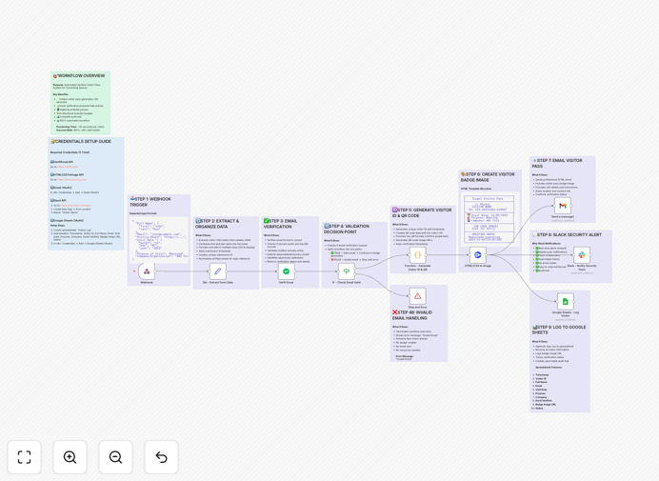The height and width of the screenshot is (481, 659).
Task: Select the Webhook trigger node
Action: (x=147, y=271)
